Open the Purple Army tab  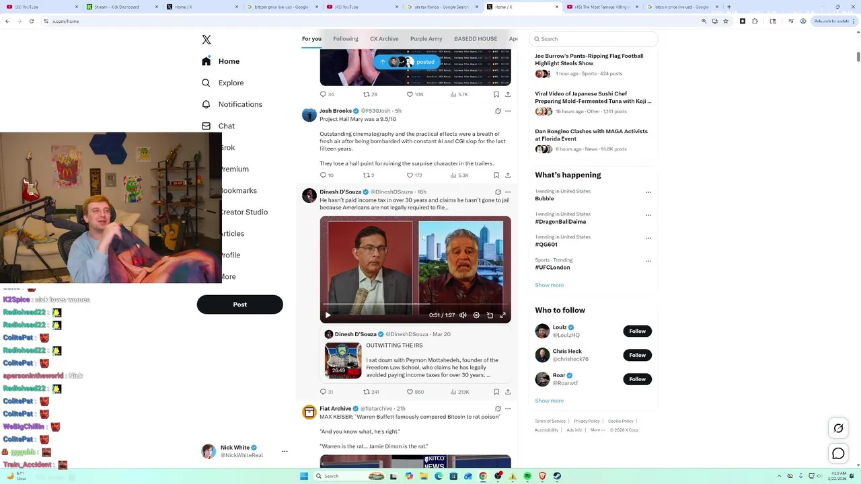(426, 39)
